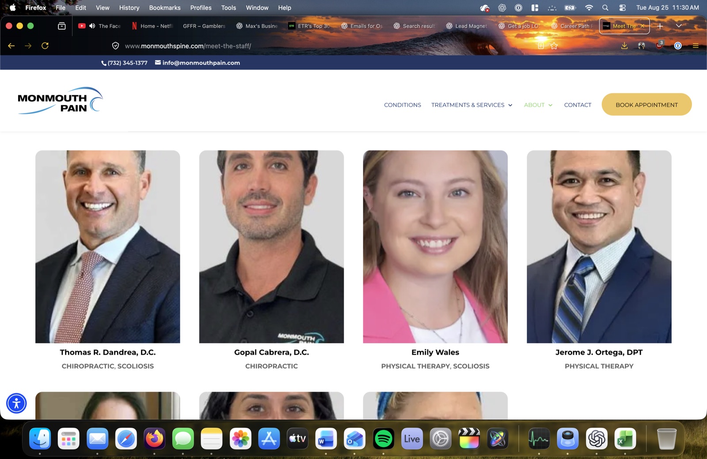Call the (732) 345-1377 phone link
The width and height of the screenshot is (707, 459).
[x=124, y=63]
